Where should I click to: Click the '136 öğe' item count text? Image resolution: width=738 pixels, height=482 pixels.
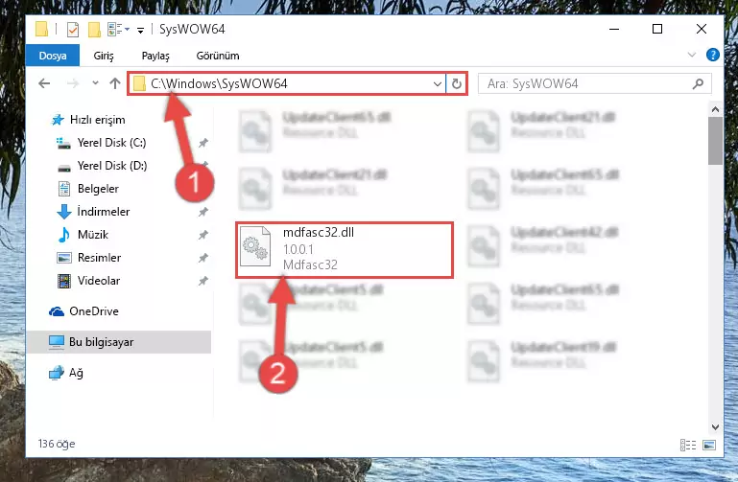coord(57,444)
